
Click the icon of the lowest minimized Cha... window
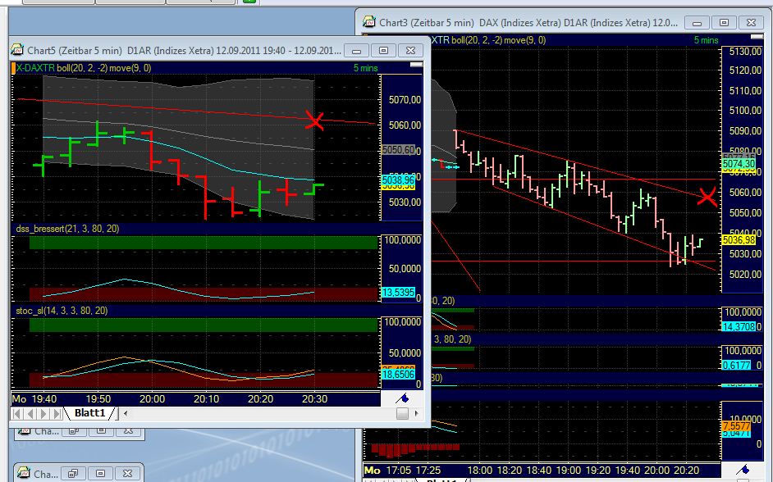click(x=23, y=473)
